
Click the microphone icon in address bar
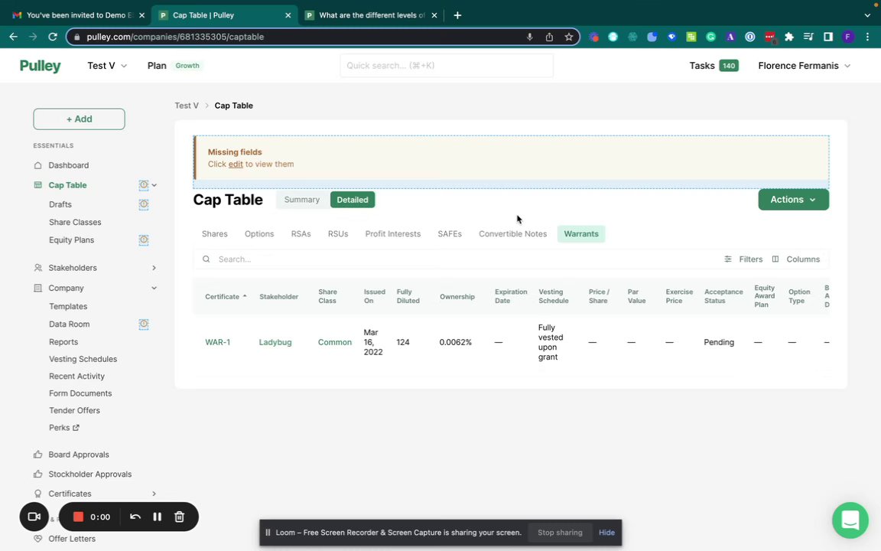(x=529, y=37)
